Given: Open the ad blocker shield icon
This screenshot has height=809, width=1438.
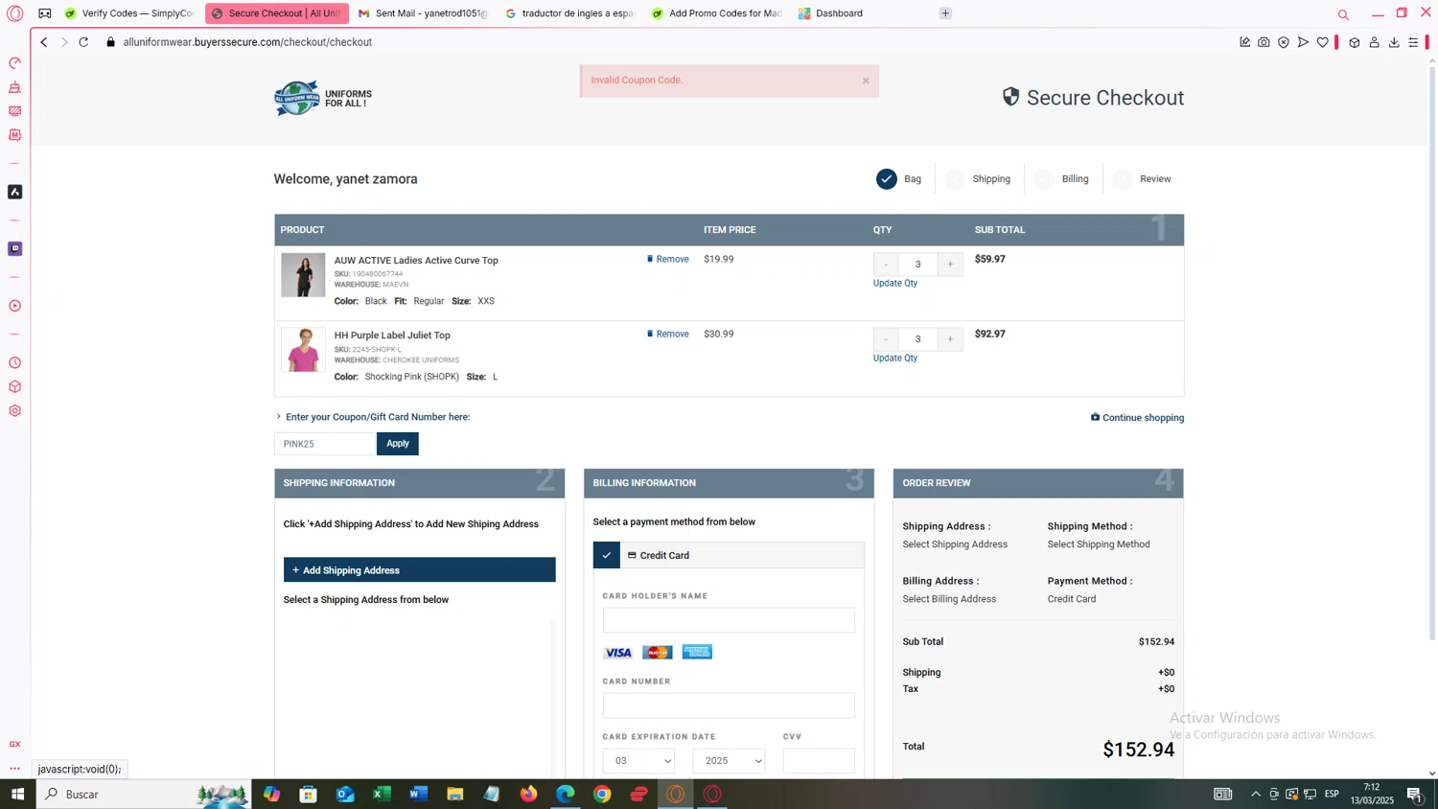Looking at the screenshot, I should [1284, 42].
